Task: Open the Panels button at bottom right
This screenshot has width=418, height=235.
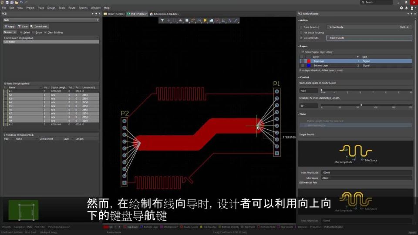Action: [412, 232]
